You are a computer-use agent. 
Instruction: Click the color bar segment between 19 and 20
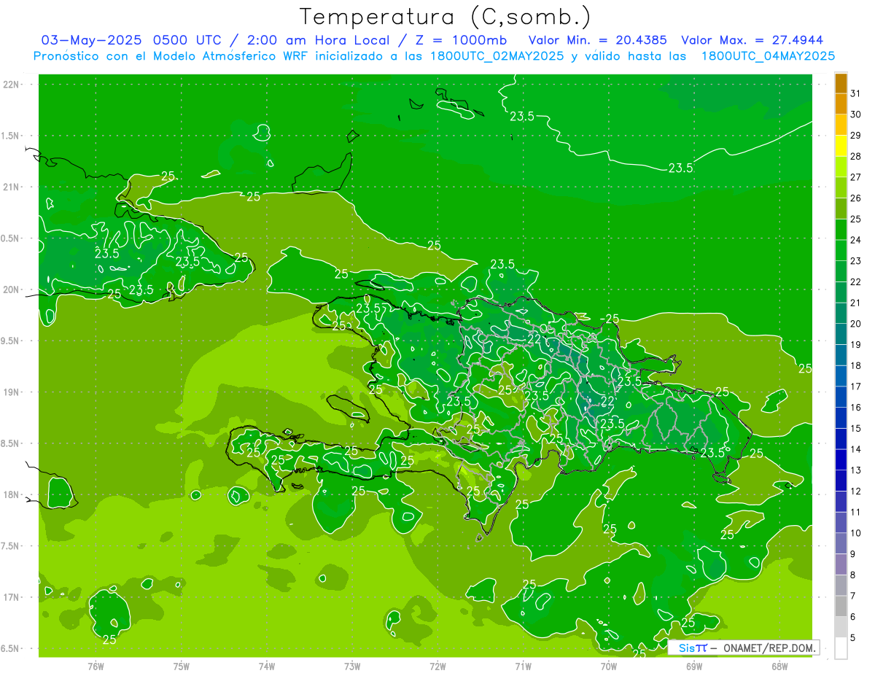tap(841, 334)
